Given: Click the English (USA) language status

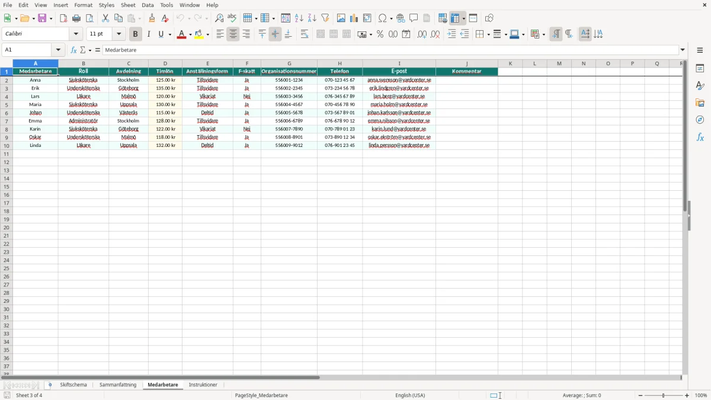Looking at the screenshot, I should [410, 395].
